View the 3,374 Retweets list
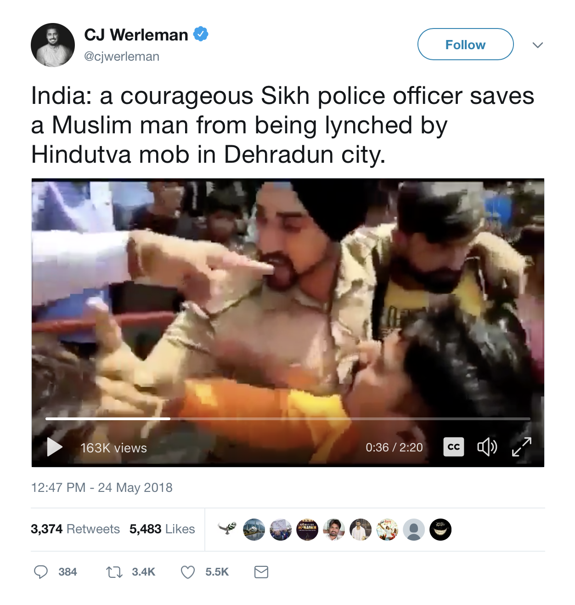The image size is (575, 605). pos(75,529)
